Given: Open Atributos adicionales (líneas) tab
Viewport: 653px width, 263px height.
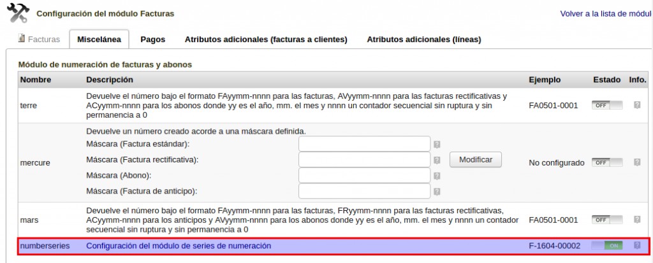Looking at the screenshot, I should point(423,39).
